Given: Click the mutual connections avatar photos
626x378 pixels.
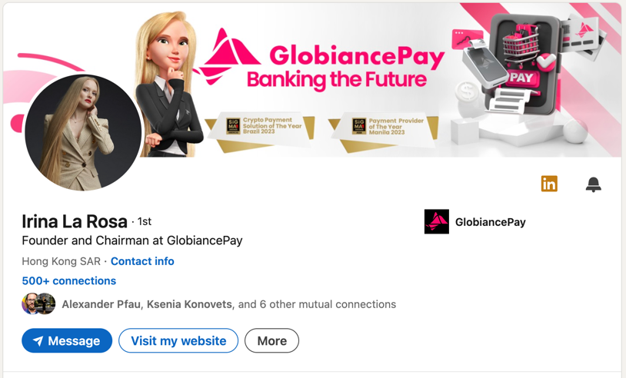Looking at the screenshot, I should (38, 304).
